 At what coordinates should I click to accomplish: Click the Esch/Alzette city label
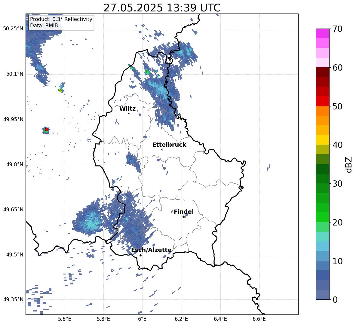pos(151,250)
